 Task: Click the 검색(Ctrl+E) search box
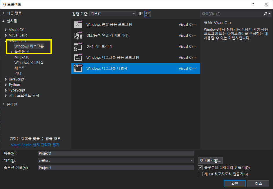pos(232,14)
